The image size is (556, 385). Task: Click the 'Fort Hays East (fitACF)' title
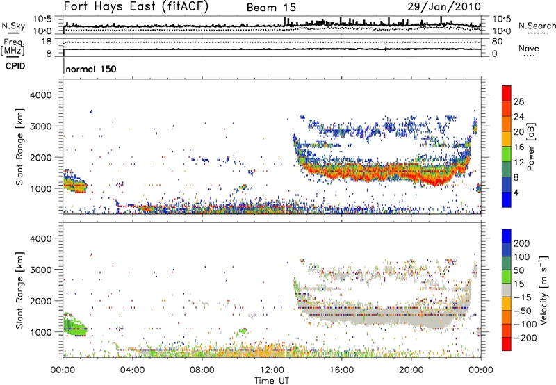pos(136,6)
